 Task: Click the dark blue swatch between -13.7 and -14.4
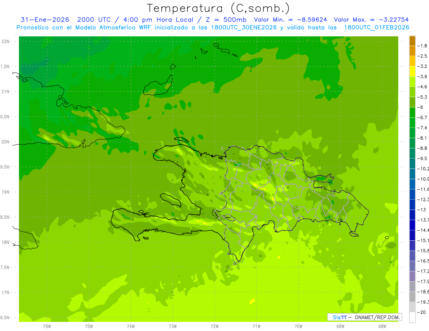pyautogui.click(x=412, y=225)
